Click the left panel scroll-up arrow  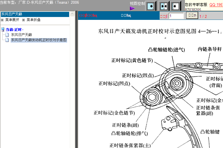tap(72, 14)
